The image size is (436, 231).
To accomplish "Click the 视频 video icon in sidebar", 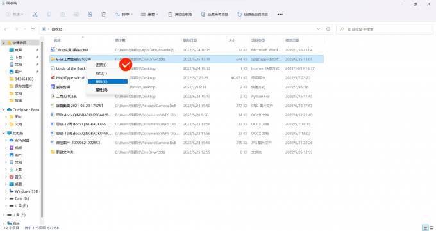I will pyautogui.click(x=12, y=148).
